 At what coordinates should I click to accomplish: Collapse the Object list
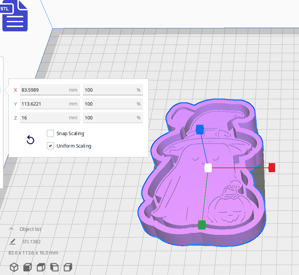coord(11,229)
